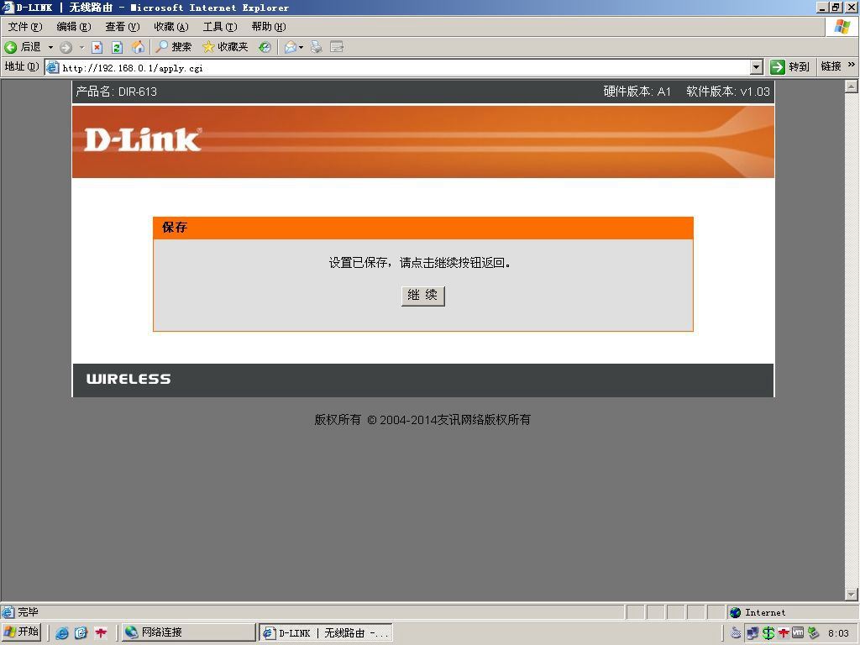Stop page loading with the red X icon
The width and height of the screenshot is (860, 645).
point(97,47)
